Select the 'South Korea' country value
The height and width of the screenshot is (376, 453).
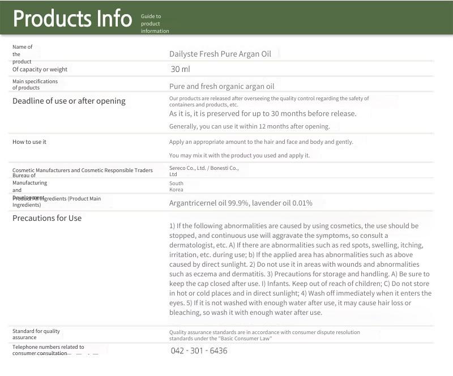(176, 186)
